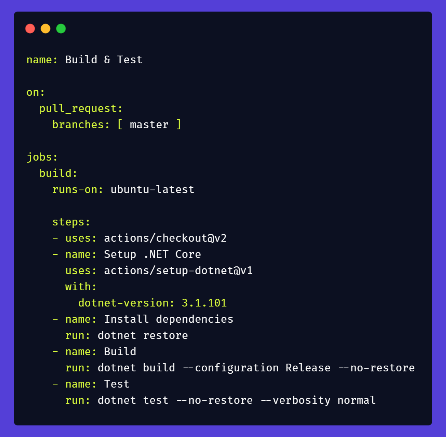This screenshot has width=446, height=437.
Task: Click the "pull_request:" trigger key
Action: click(x=81, y=108)
